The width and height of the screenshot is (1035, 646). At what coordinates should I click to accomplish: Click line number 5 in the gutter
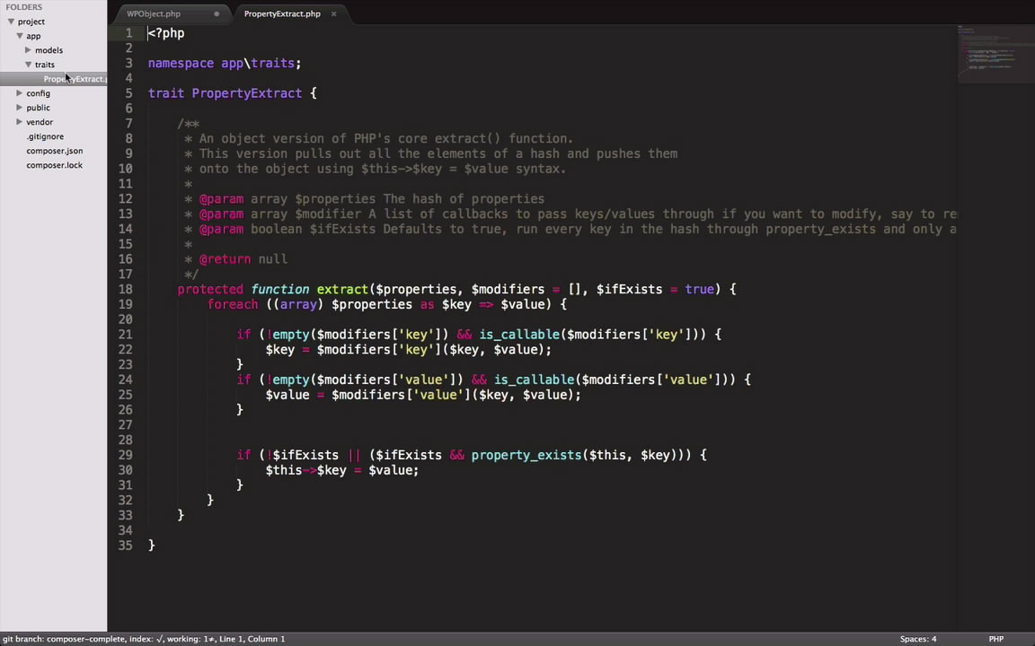(x=128, y=93)
